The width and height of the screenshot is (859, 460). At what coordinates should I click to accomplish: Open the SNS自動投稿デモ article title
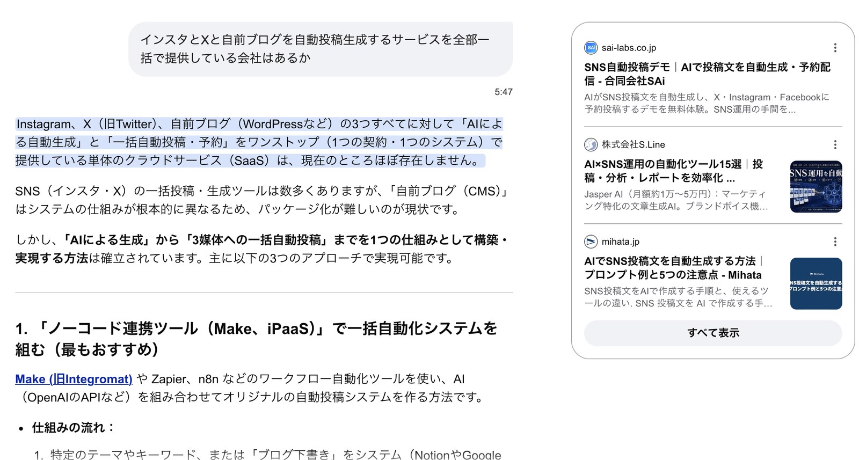(x=707, y=74)
